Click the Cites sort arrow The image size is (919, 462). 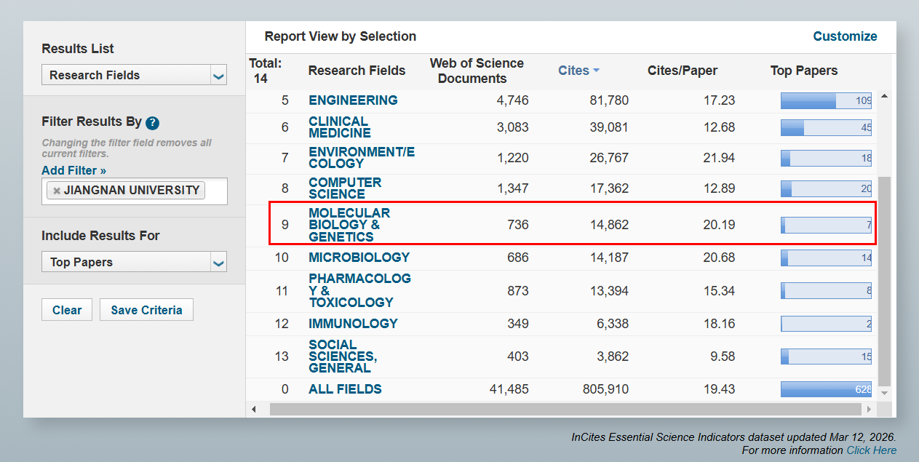tap(596, 71)
